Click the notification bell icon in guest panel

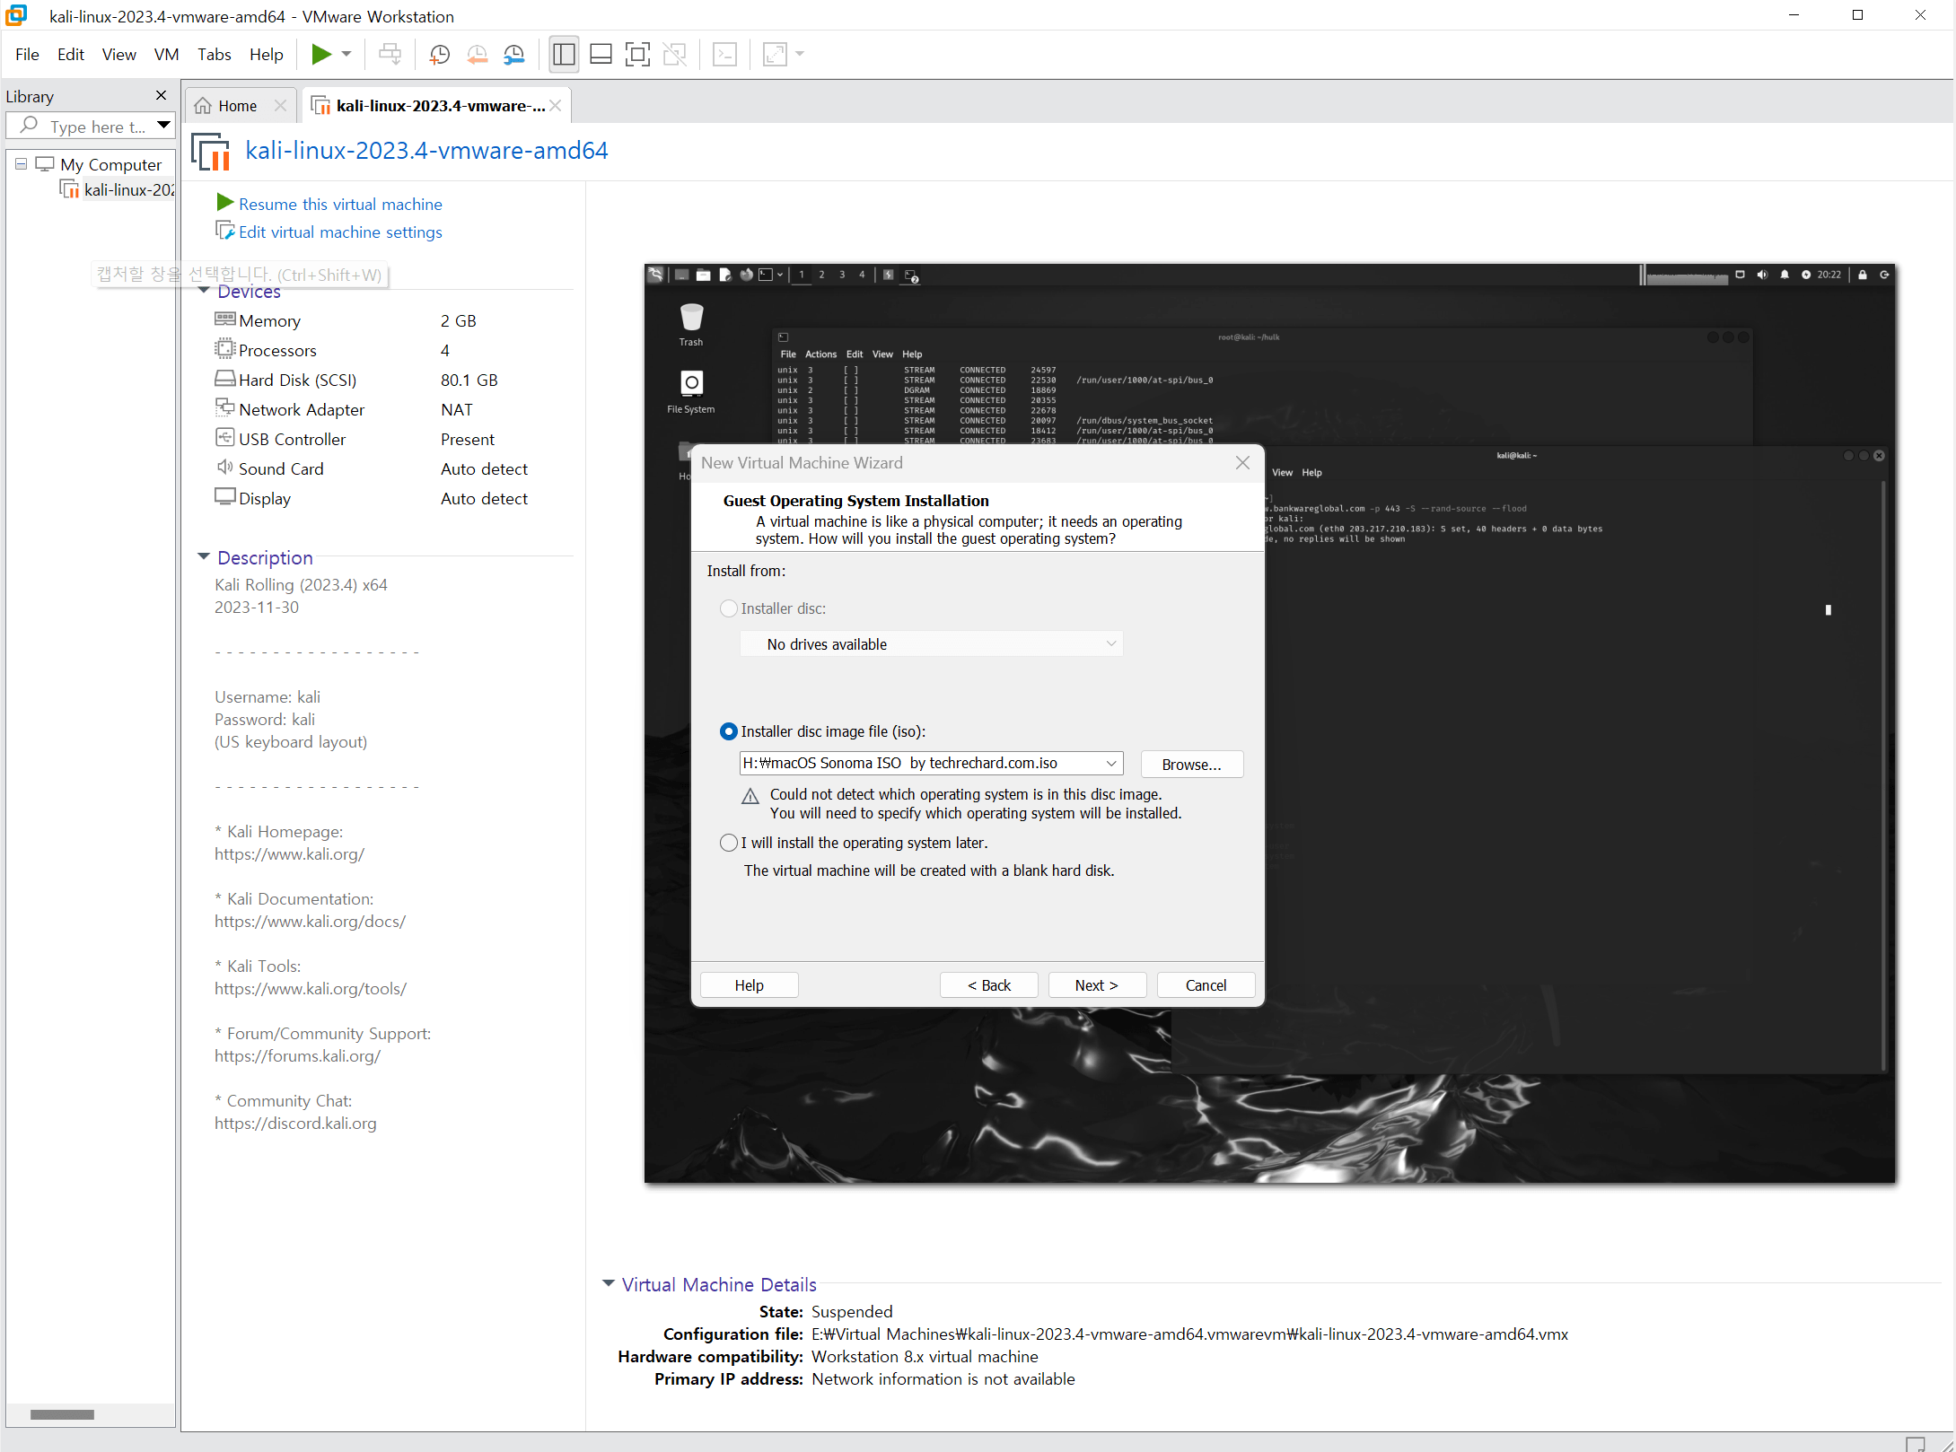1785,275
